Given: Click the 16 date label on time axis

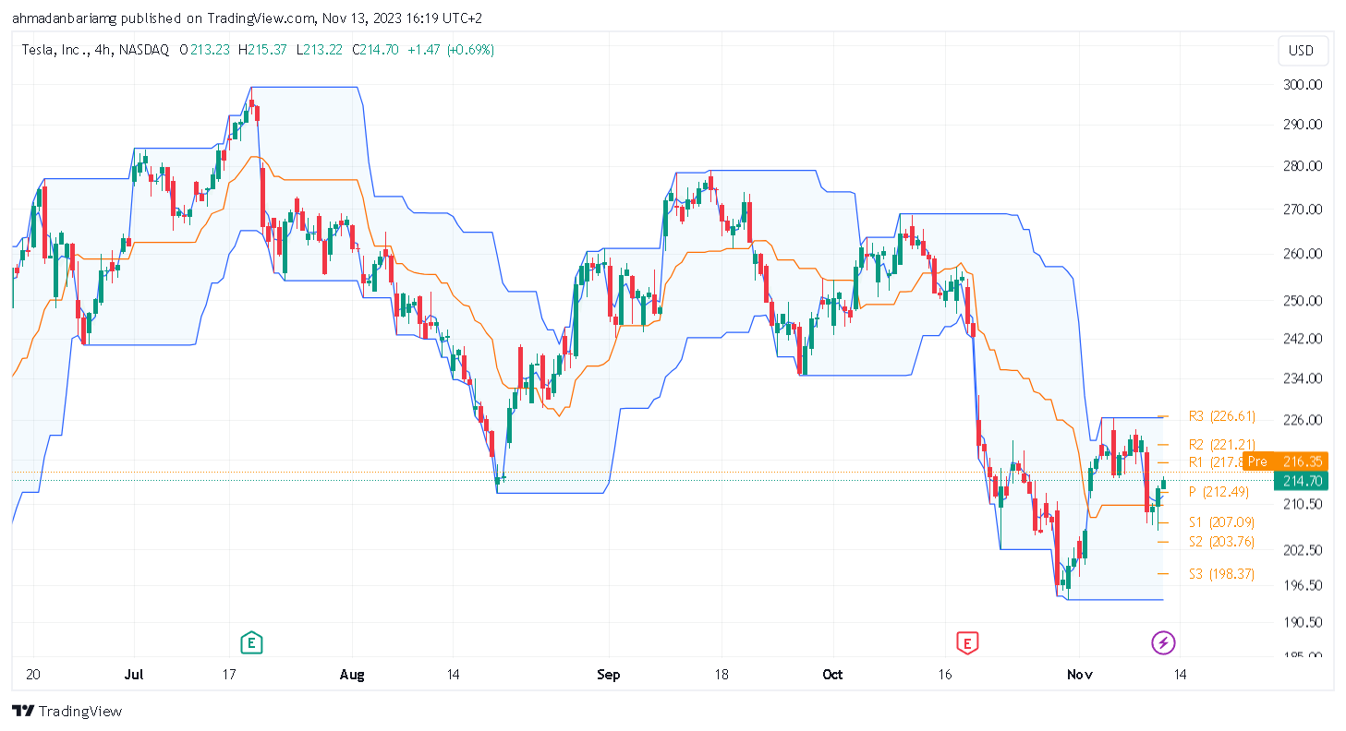Looking at the screenshot, I should [x=946, y=675].
